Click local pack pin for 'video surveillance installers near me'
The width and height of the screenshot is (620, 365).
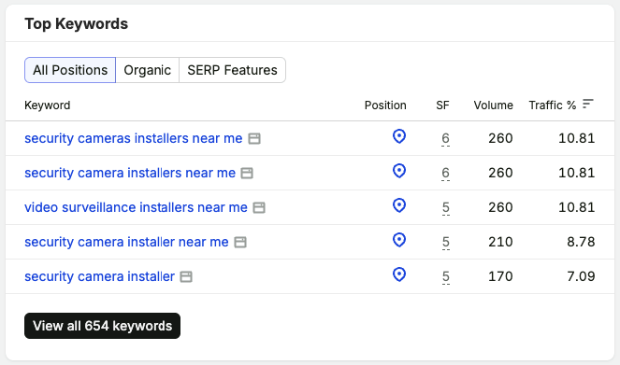[x=399, y=205]
